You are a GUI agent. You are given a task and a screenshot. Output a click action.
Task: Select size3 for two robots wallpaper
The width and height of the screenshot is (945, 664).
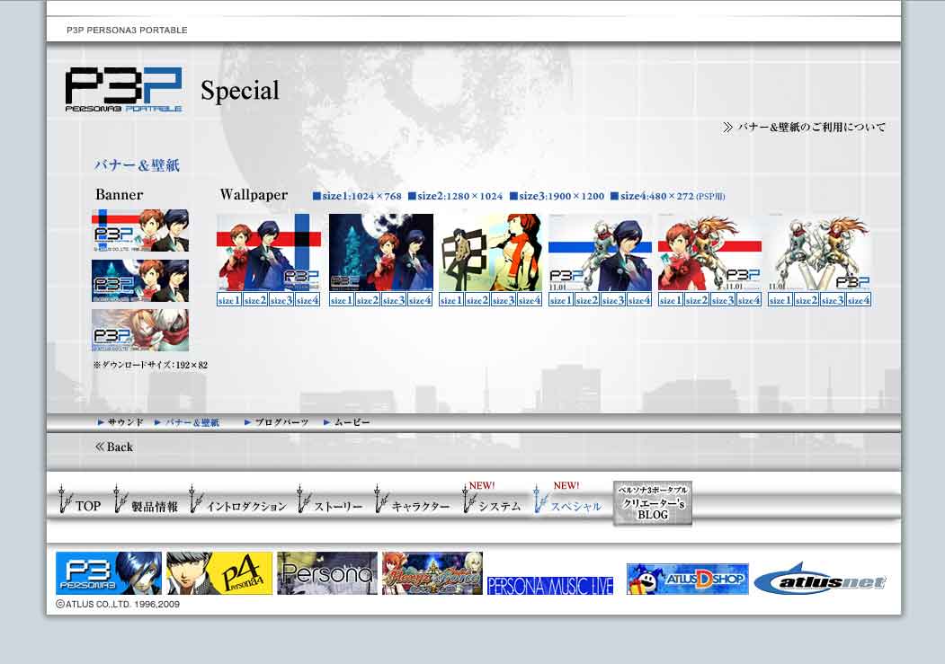(833, 300)
